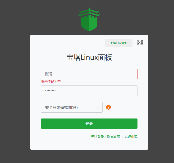Click the pagoda roof atop the logo
Screen dimensions: 174x163
[89, 12]
